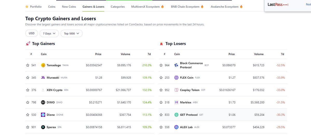
Task: Click the GET Protocol logo
Action: tap(176, 115)
